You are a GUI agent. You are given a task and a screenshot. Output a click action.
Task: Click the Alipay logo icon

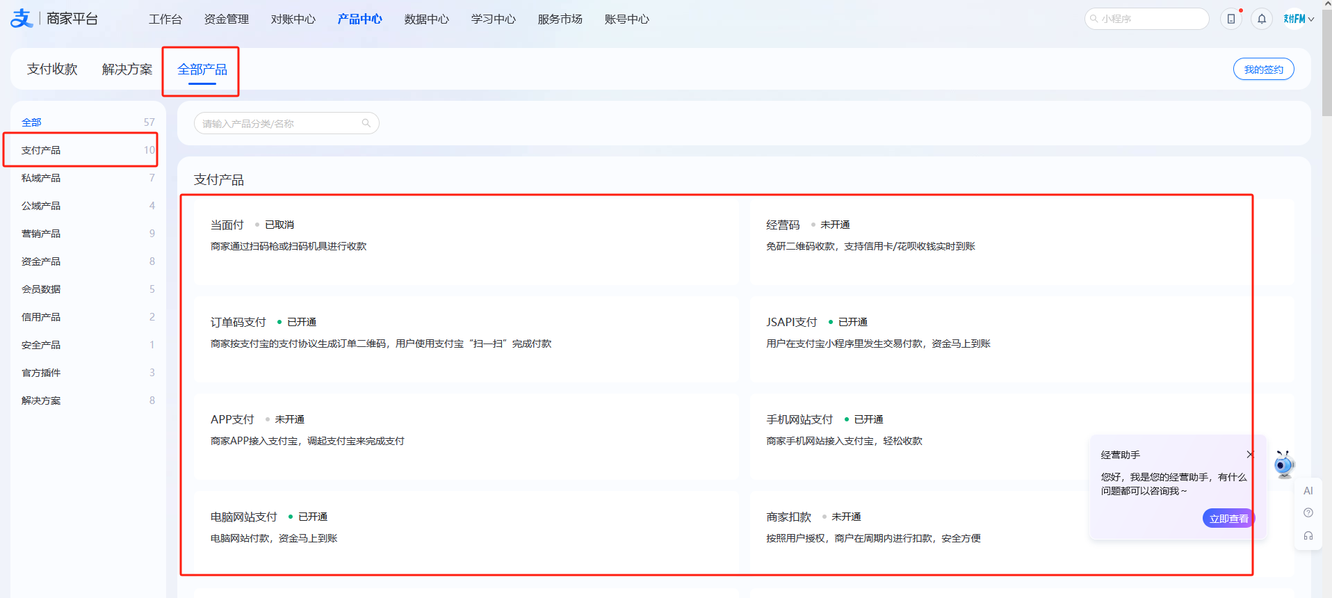pyautogui.click(x=22, y=19)
